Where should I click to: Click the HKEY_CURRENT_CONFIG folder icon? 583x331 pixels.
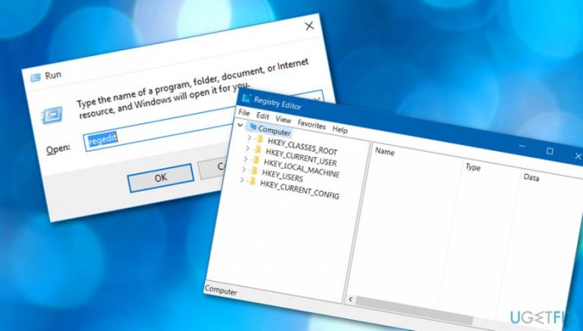click(x=252, y=181)
